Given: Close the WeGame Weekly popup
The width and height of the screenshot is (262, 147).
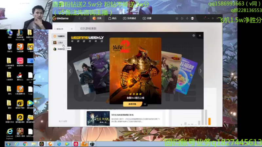Looking at the screenshot, I should pyautogui.click(x=200, y=36).
